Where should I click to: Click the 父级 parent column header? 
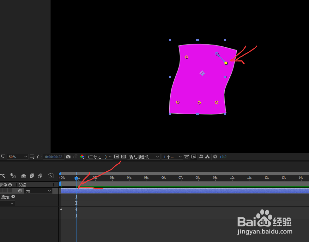point(22,185)
